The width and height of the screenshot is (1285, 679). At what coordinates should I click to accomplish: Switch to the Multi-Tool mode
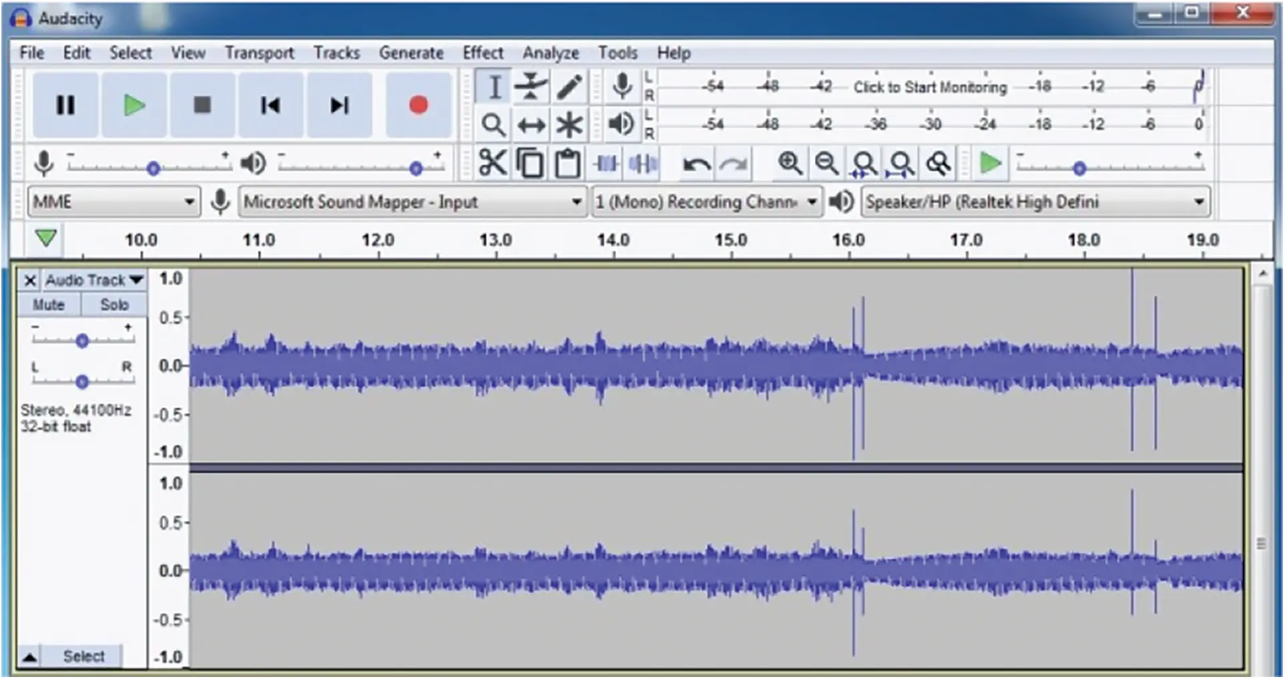pos(569,124)
